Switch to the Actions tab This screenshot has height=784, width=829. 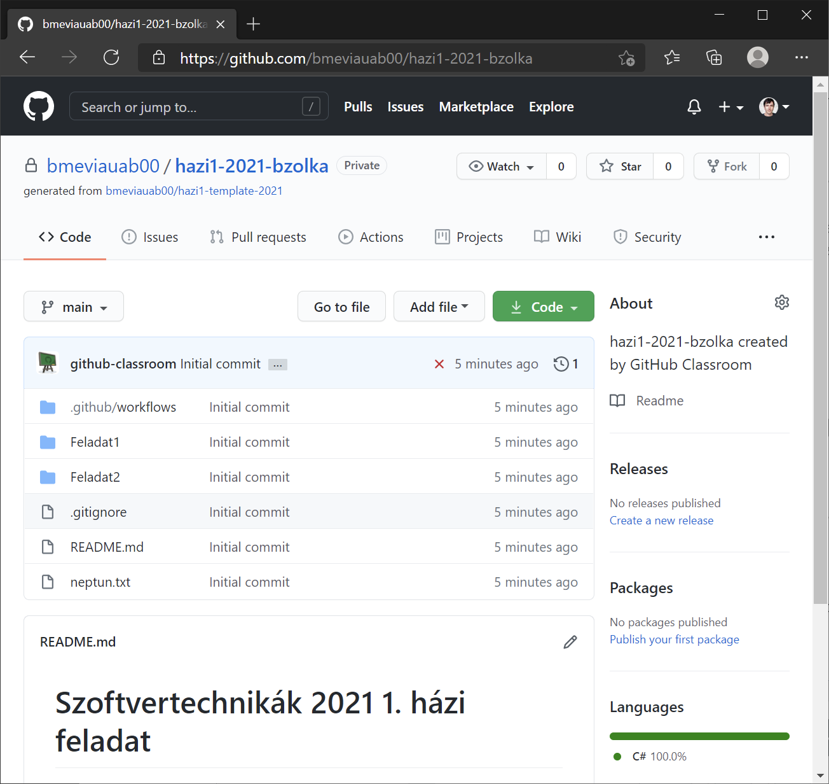371,237
